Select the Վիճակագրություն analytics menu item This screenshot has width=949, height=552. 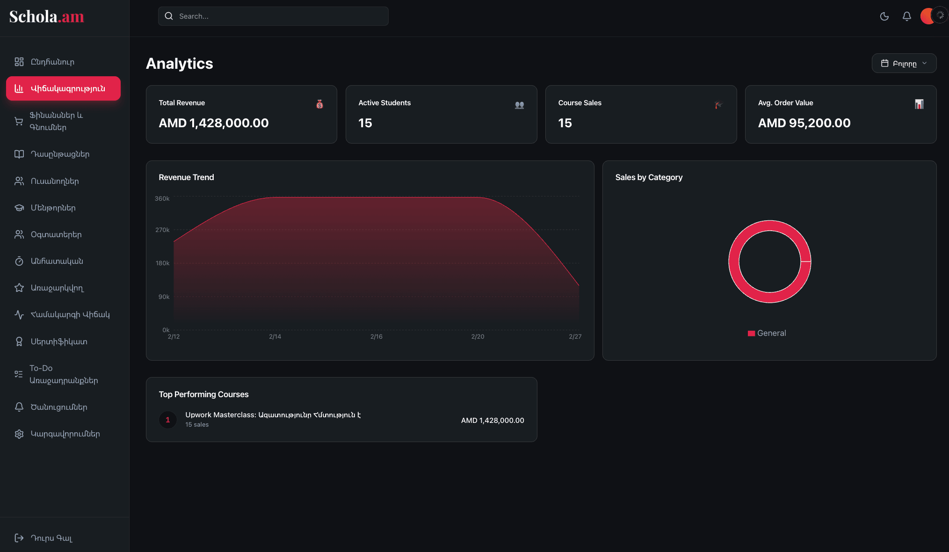pos(63,88)
